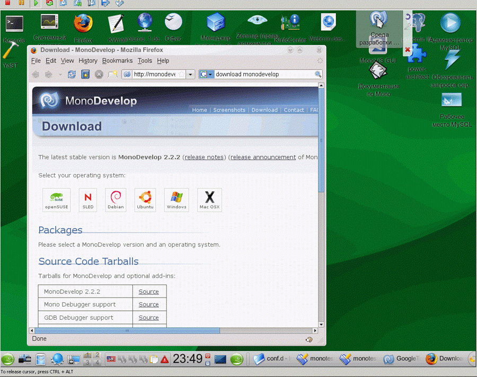
Task: Open the Contact navigation link
Action: (x=294, y=110)
